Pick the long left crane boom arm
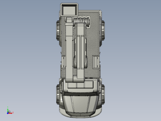The width and height of the screenshot is (161, 121). coord(69,50)
